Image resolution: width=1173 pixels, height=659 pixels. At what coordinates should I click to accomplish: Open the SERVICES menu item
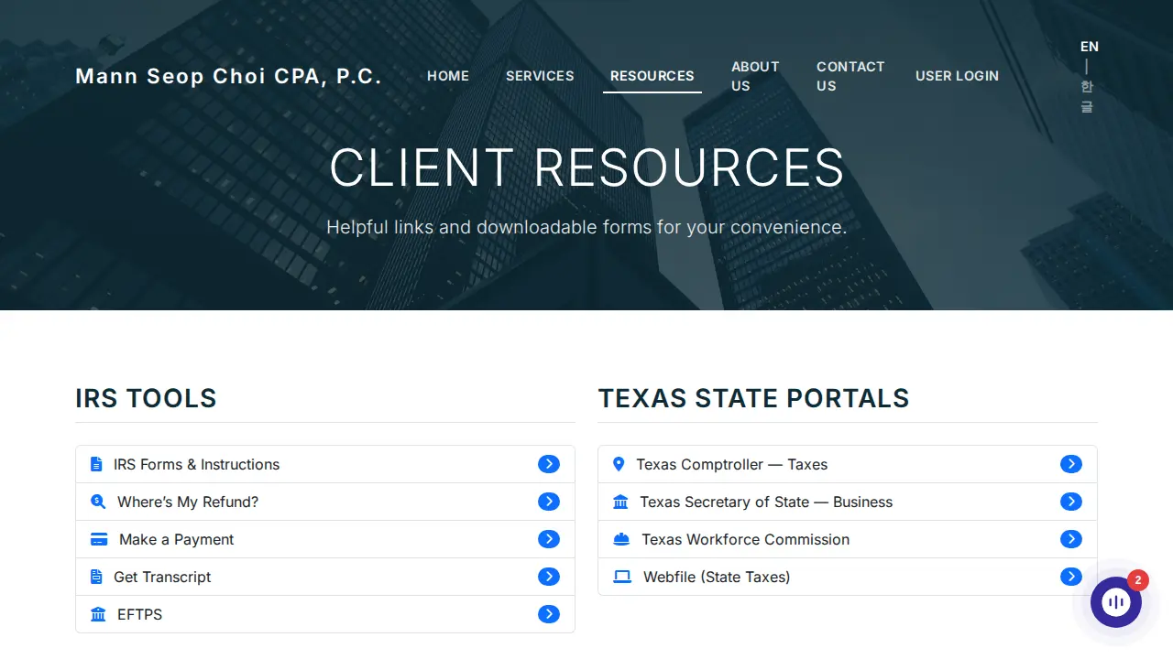click(540, 76)
